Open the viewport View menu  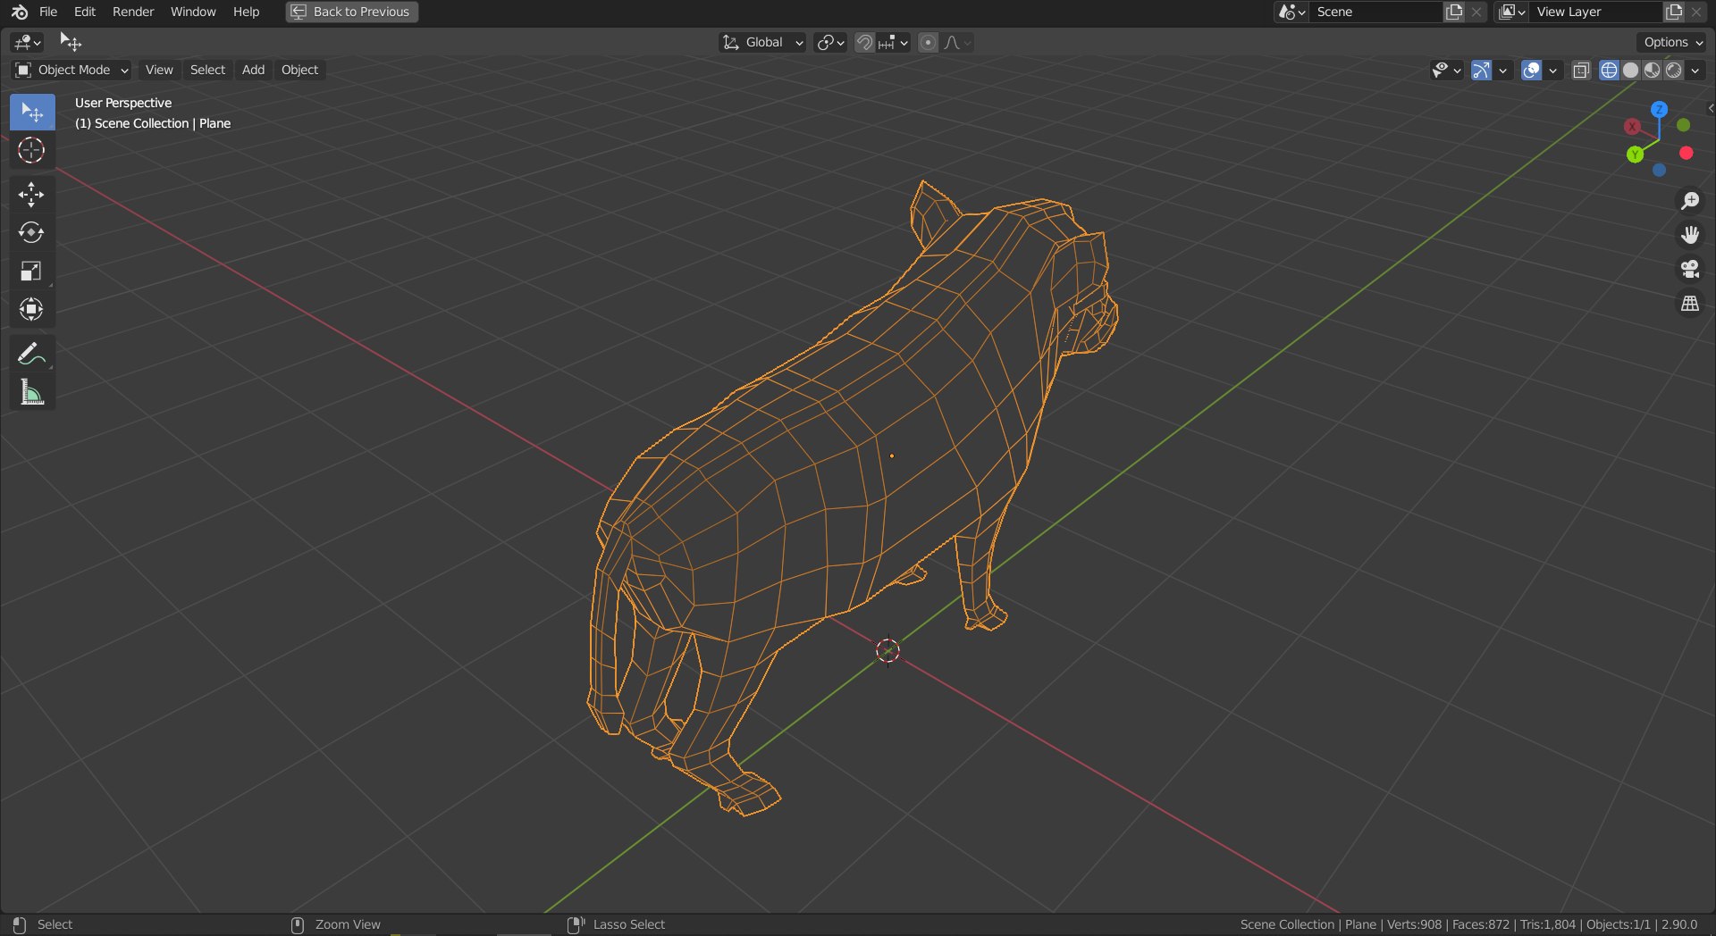click(159, 70)
